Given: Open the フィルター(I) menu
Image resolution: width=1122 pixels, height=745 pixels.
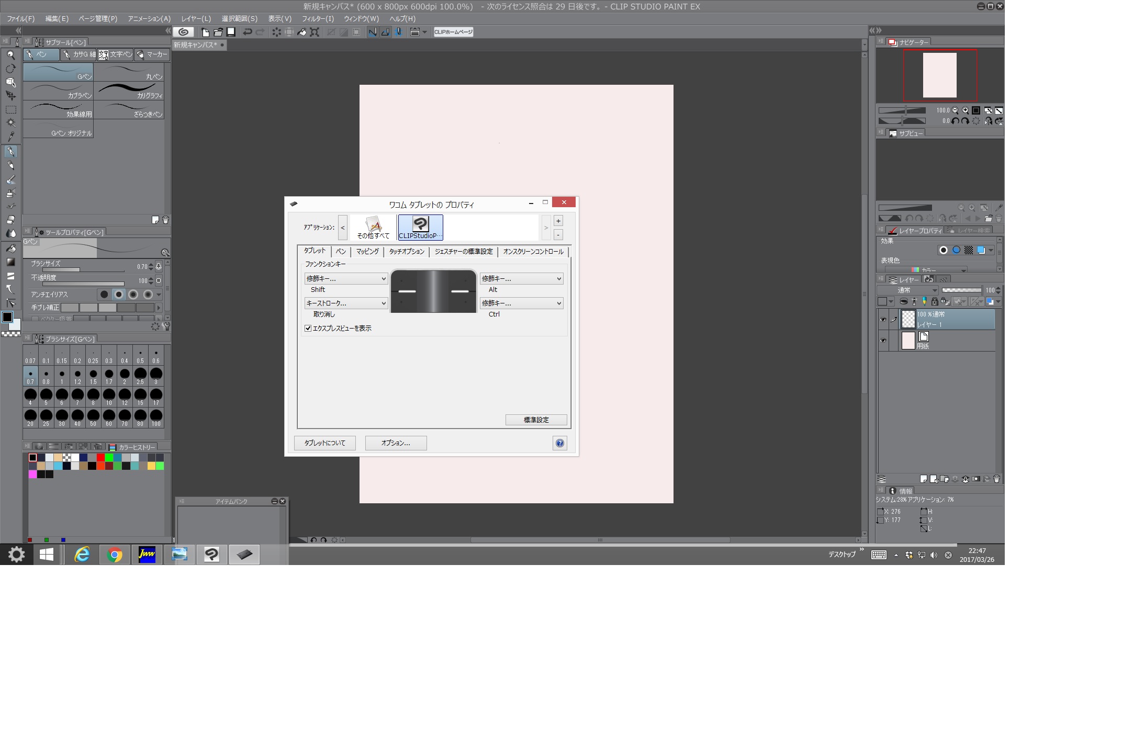Looking at the screenshot, I should pos(318,18).
